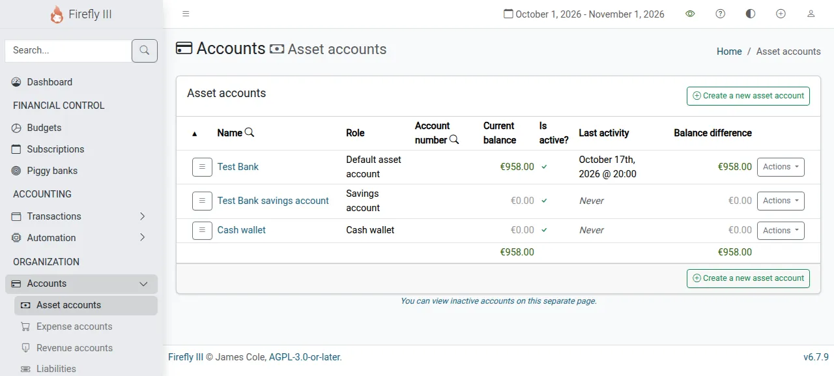
Task: Click the Budgets pie chart icon
Action: [16, 128]
